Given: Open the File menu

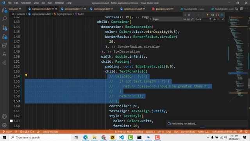Looking at the screenshot, I should tap(9, 3).
